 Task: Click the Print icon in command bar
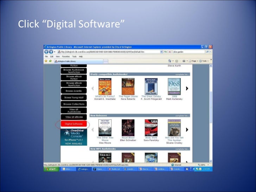pyautogui.click(x=184, y=61)
